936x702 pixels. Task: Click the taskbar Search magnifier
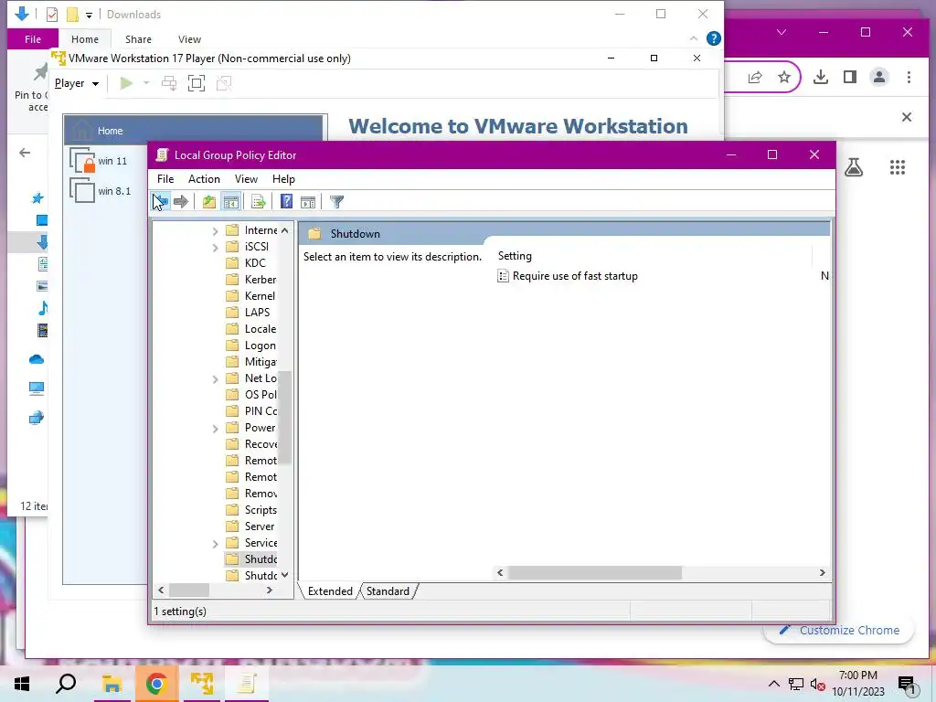coord(66,684)
